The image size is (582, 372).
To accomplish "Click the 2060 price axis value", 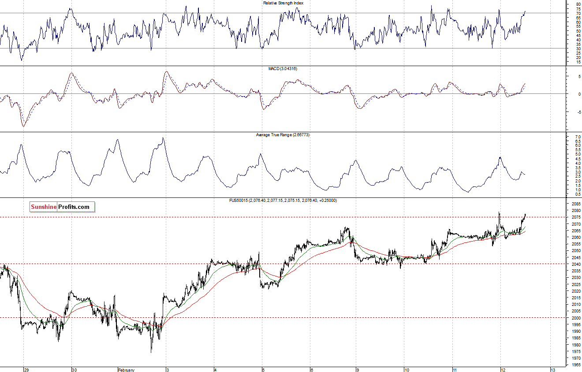I will coord(576,237).
